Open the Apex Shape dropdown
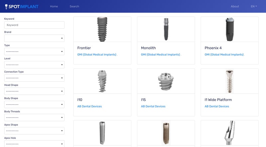 pos(34,131)
